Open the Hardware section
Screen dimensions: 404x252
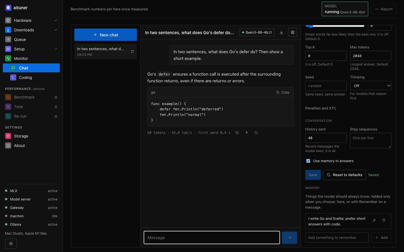pyautogui.click(x=31, y=20)
